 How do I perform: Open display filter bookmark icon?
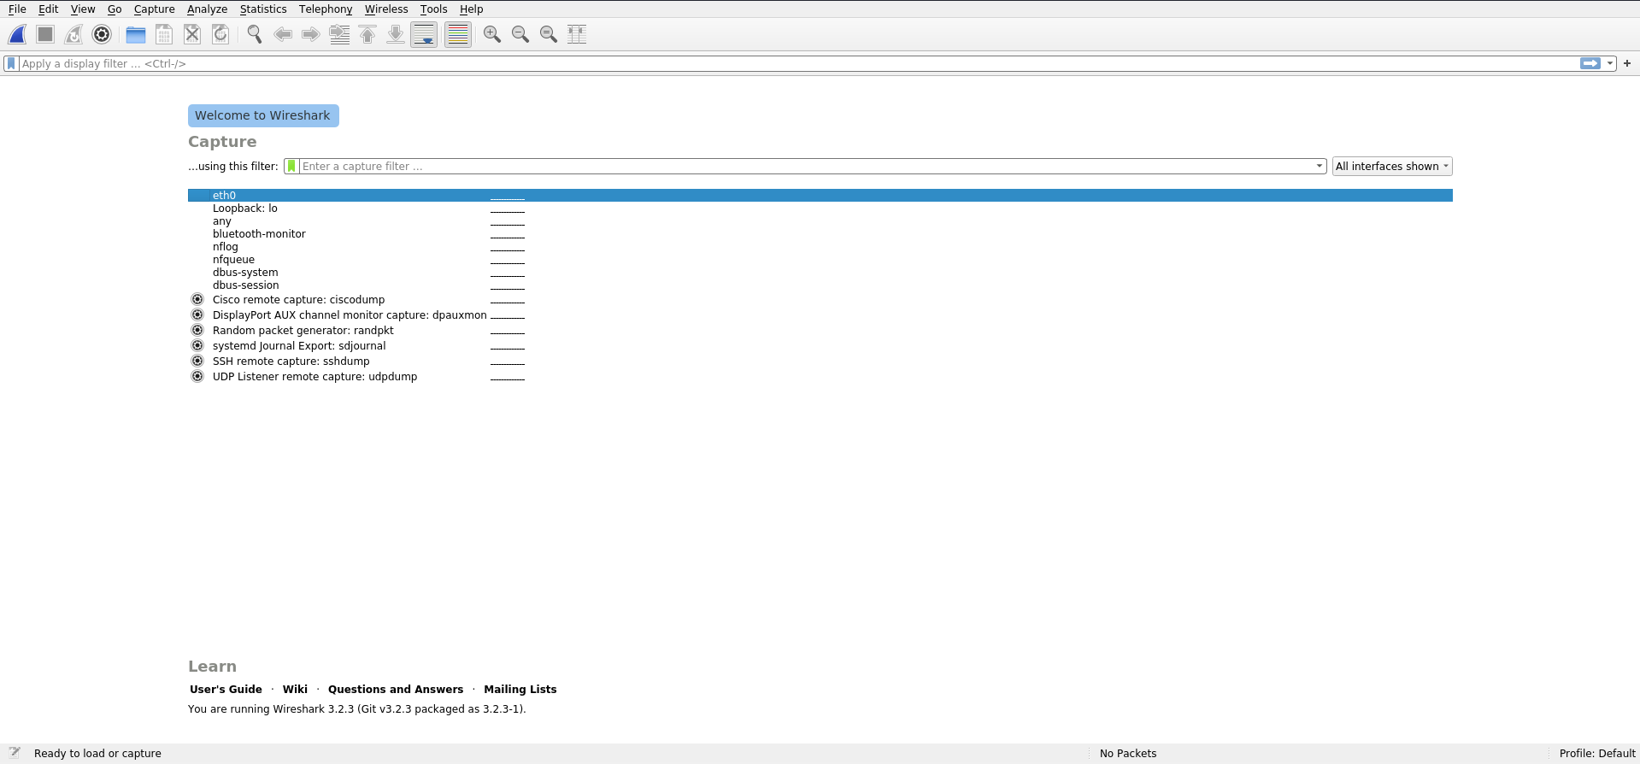coord(11,63)
